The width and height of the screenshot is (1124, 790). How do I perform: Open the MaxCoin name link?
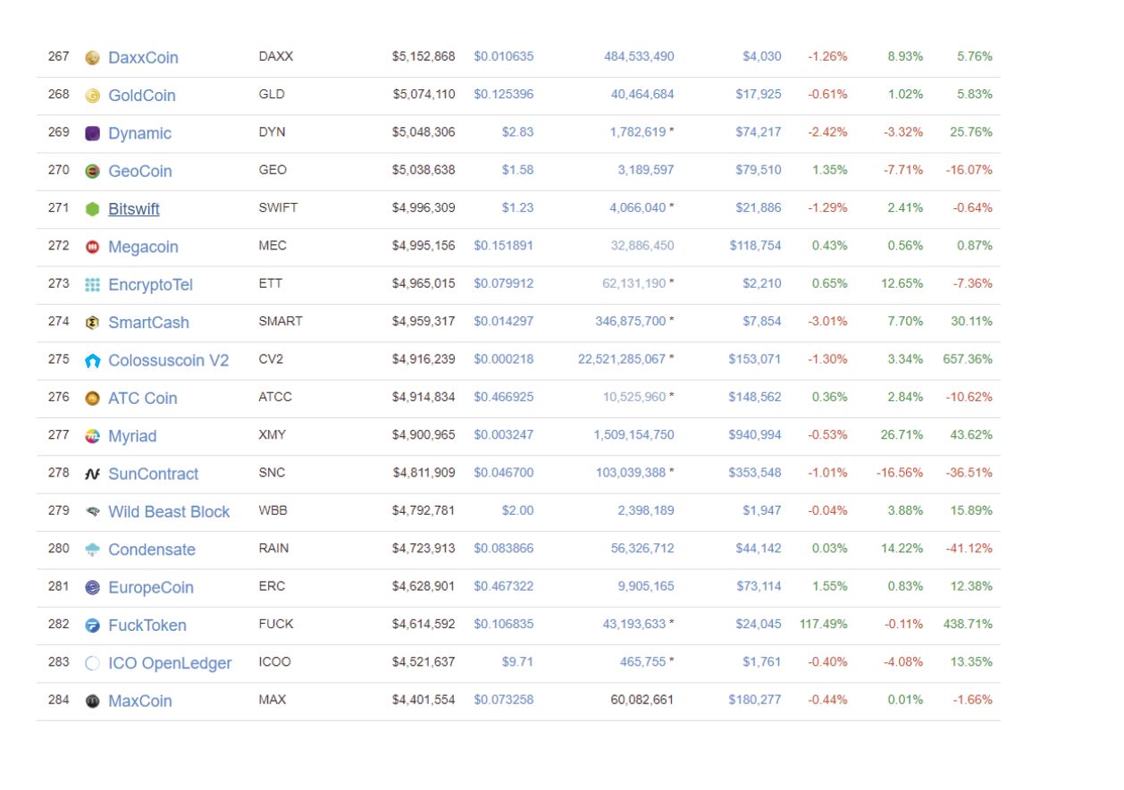140,701
